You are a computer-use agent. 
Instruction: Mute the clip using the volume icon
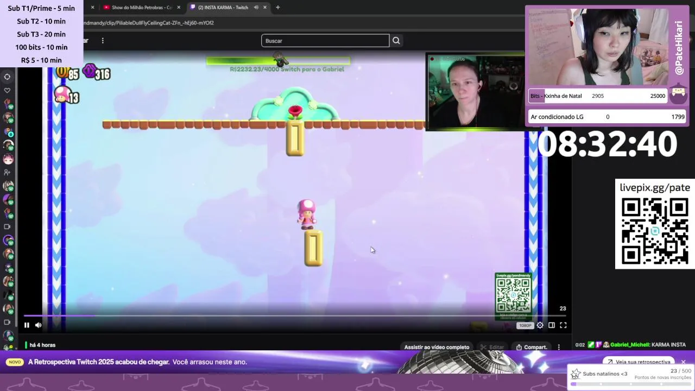[x=39, y=325]
